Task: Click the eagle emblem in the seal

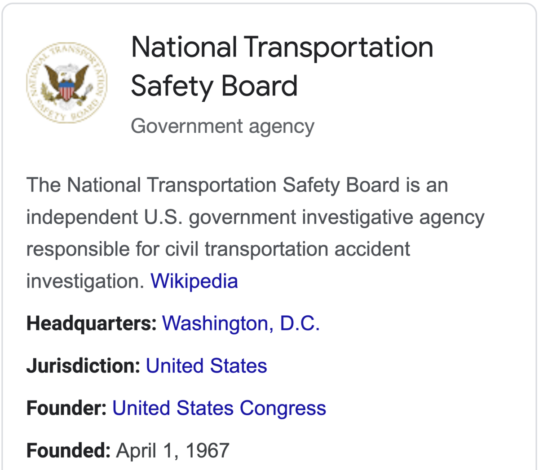Action: tap(66, 83)
